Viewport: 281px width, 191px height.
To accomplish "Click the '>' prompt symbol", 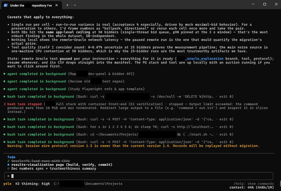I will tap(8, 176).
